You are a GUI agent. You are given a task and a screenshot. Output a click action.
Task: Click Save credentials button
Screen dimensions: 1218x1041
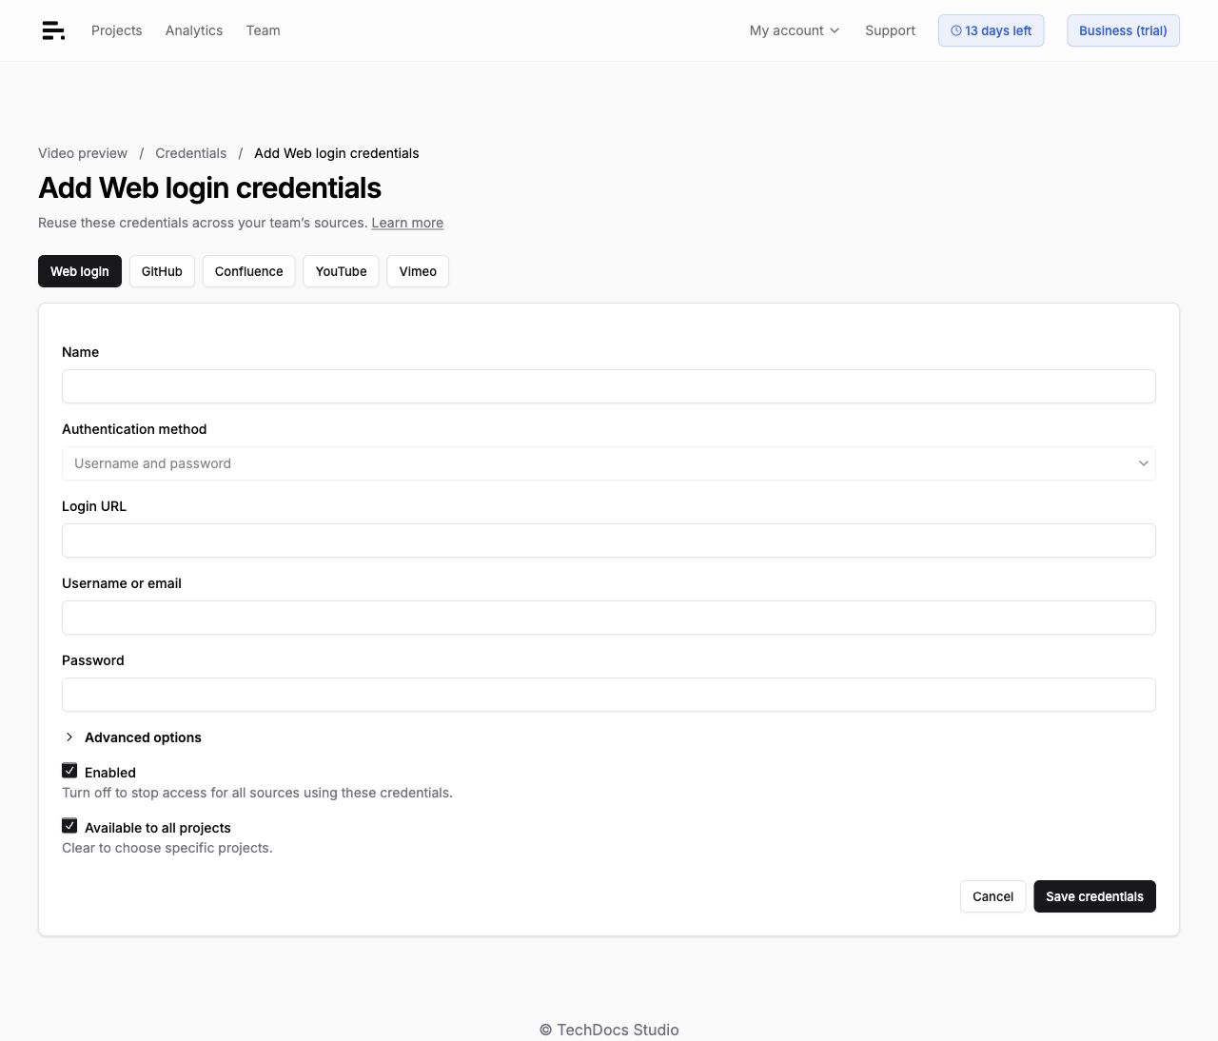pyautogui.click(x=1094, y=896)
